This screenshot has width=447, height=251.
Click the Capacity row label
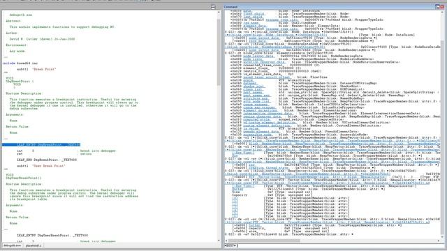240,195
